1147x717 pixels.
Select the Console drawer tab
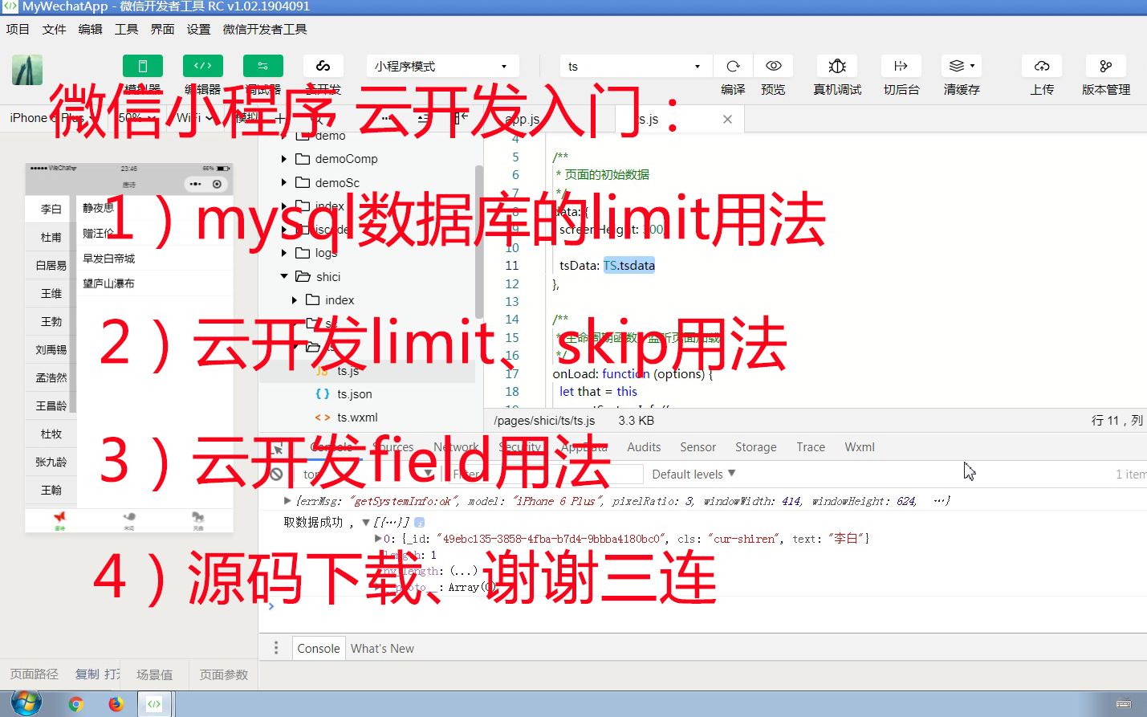coord(319,648)
